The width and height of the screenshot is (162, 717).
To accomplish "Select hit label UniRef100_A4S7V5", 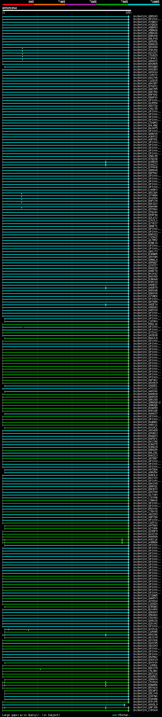I will (145, 78).
